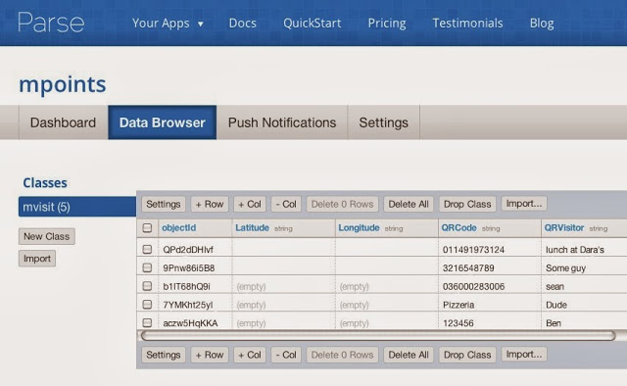Open the Pricing page
The image size is (627, 386).
pyautogui.click(x=387, y=24)
